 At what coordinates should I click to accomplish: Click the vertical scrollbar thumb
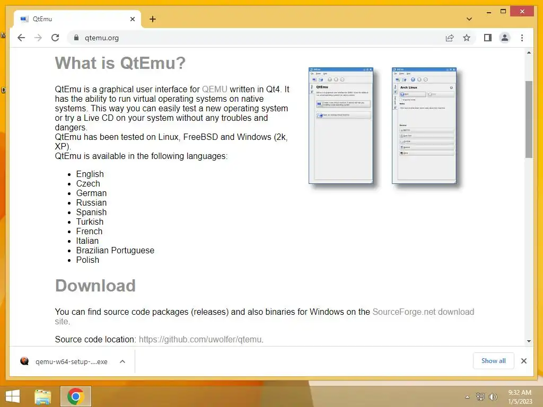(529, 119)
